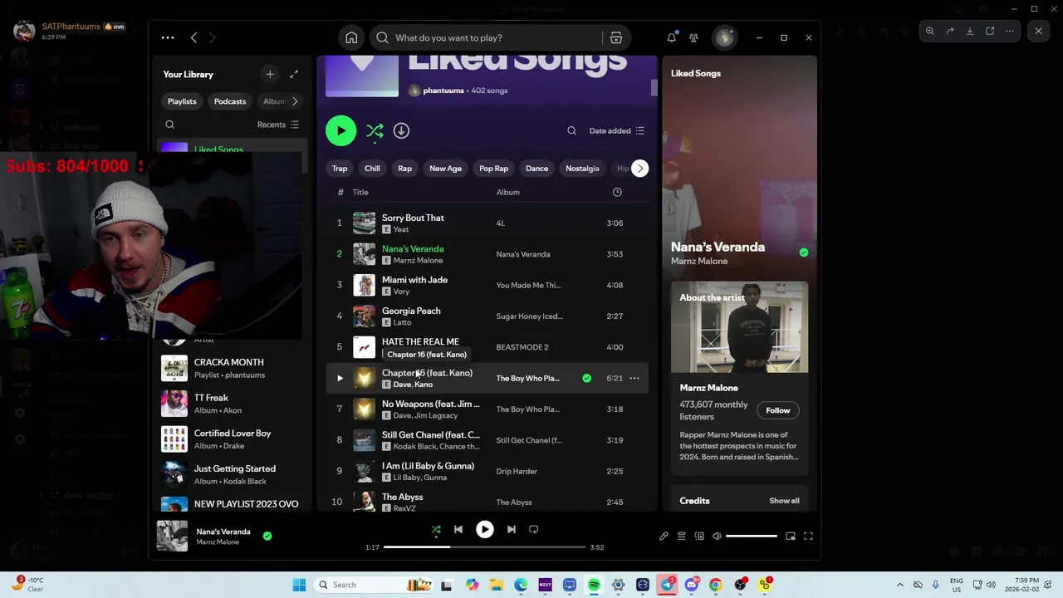
Task: Open the album link BEASTMODE 2
Action: pyautogui.click(x=522, y=347)
